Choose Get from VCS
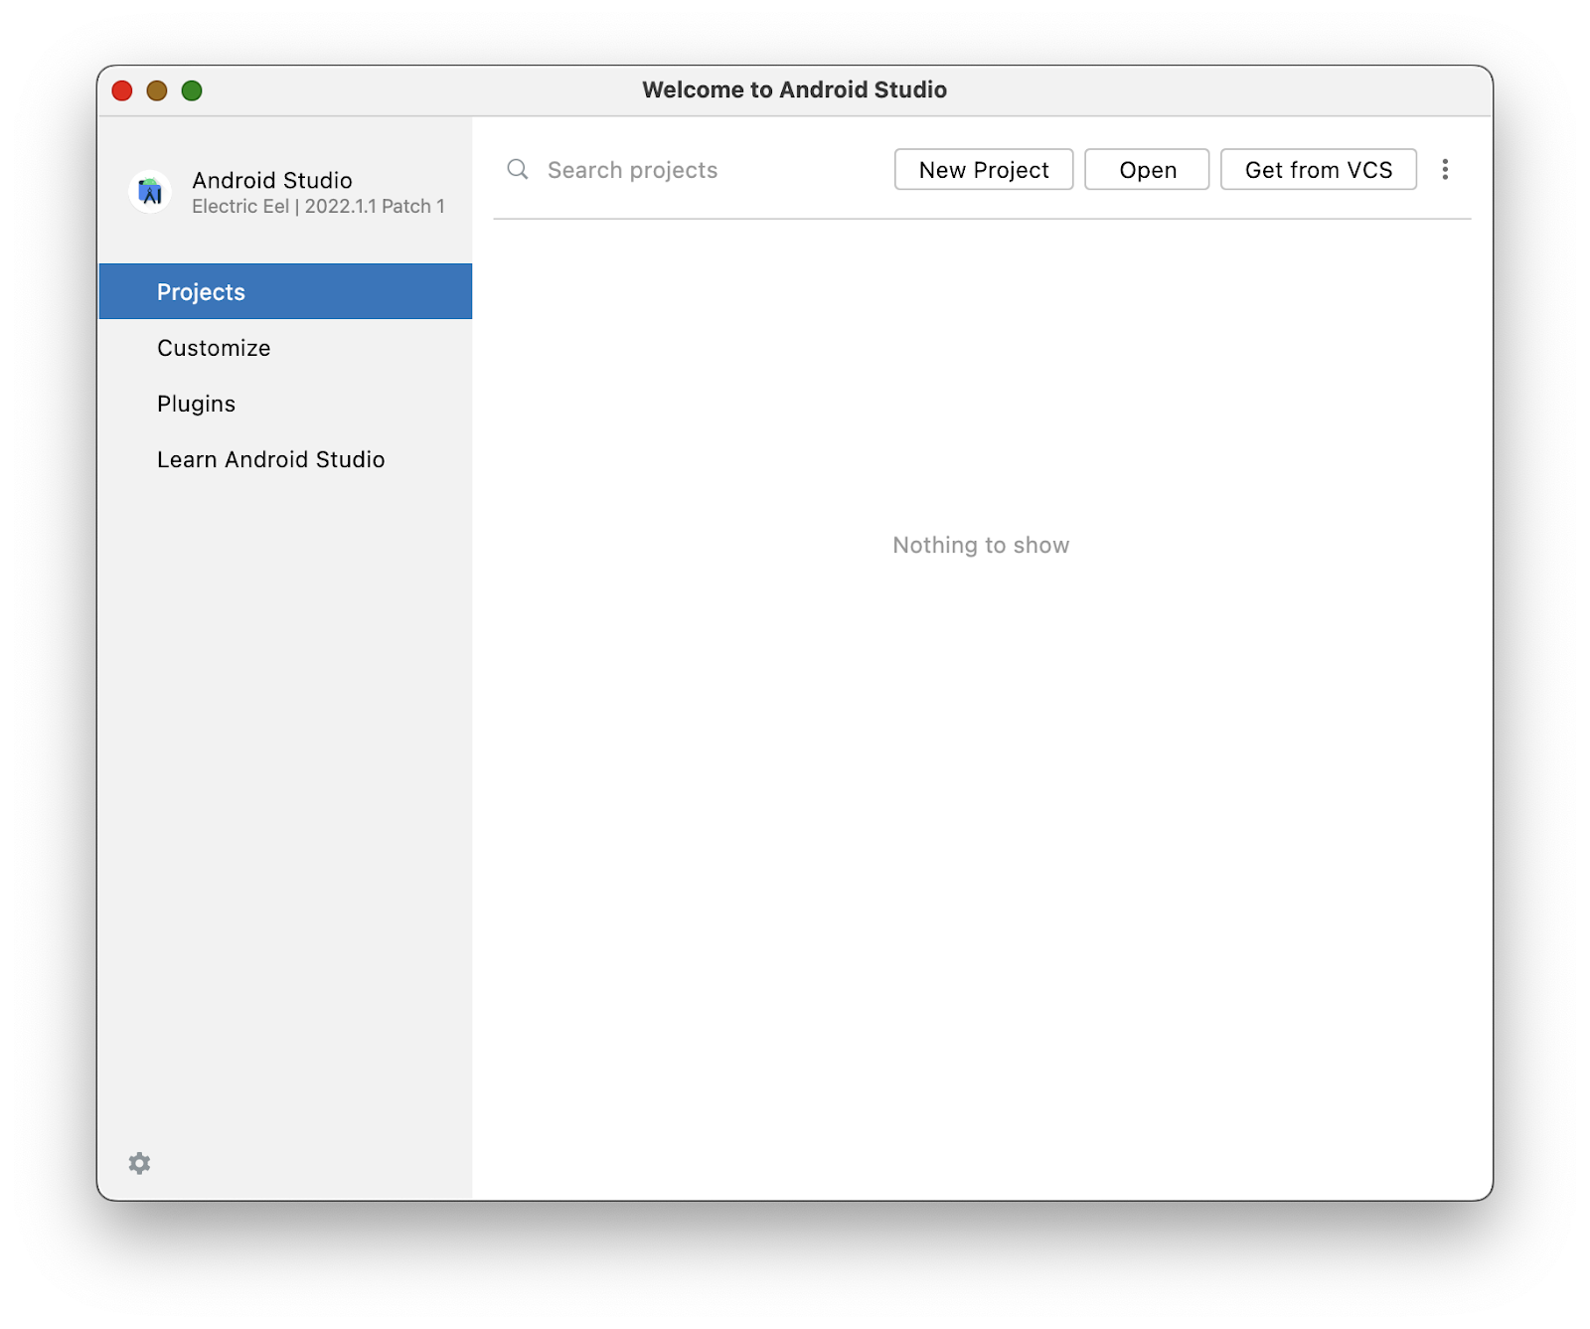1590x1329 pixels. 1318,170
